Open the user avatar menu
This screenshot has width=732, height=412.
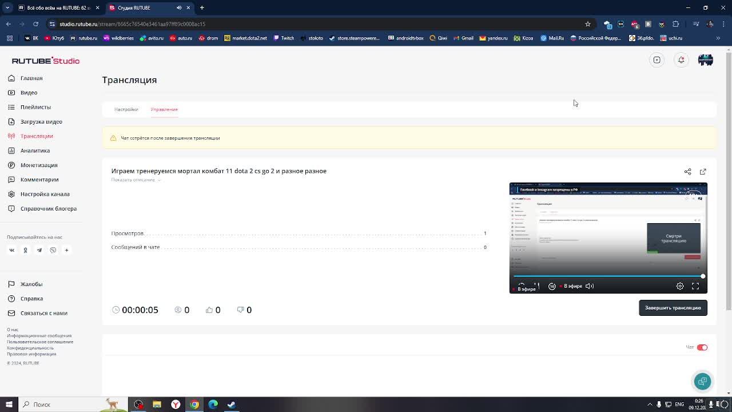click(706, 60)
